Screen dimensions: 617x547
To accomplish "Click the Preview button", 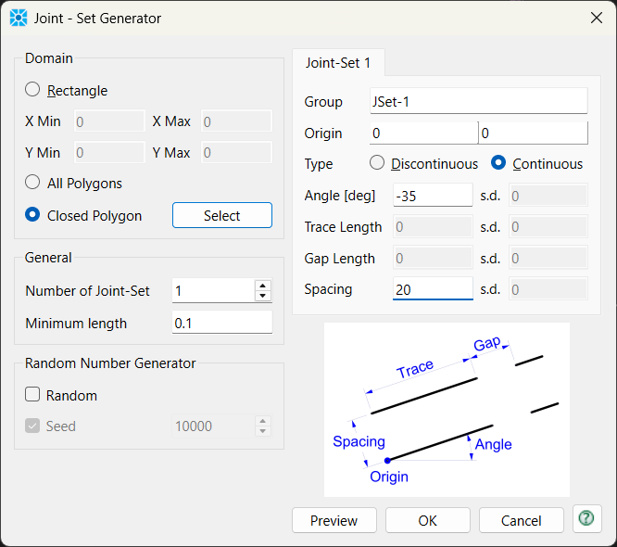I will [x=334, y=520].
